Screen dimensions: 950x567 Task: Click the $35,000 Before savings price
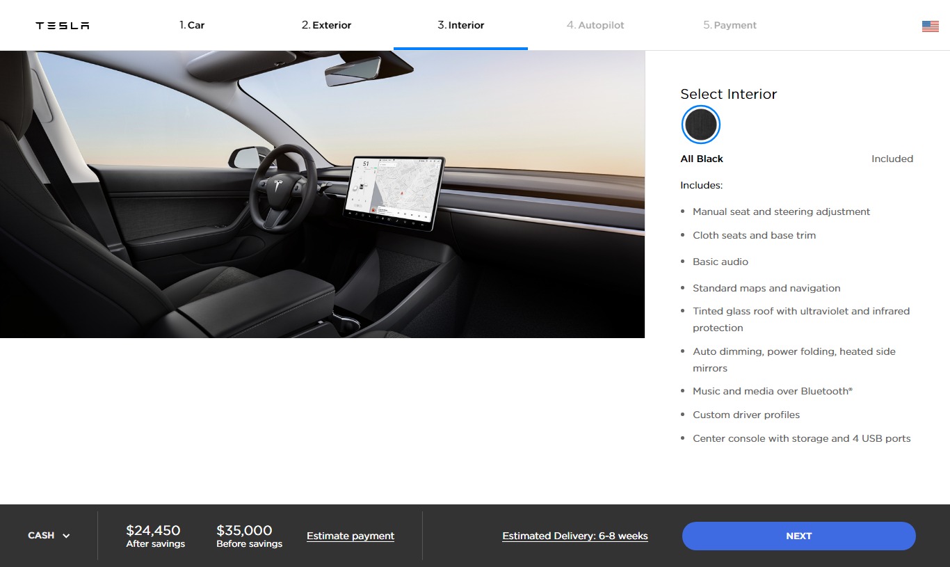(249, 536)
